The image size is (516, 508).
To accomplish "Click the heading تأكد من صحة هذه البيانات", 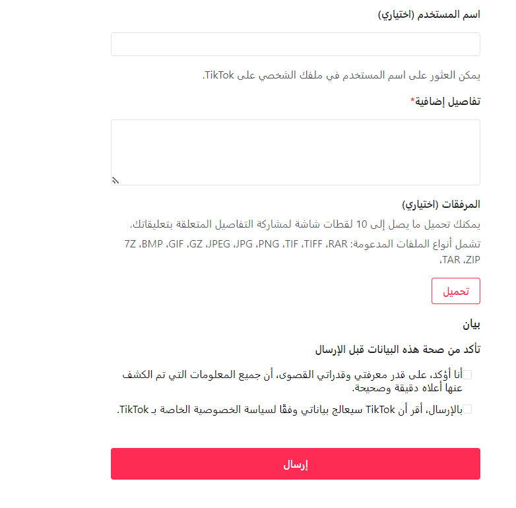I will (x=397, y=349).
